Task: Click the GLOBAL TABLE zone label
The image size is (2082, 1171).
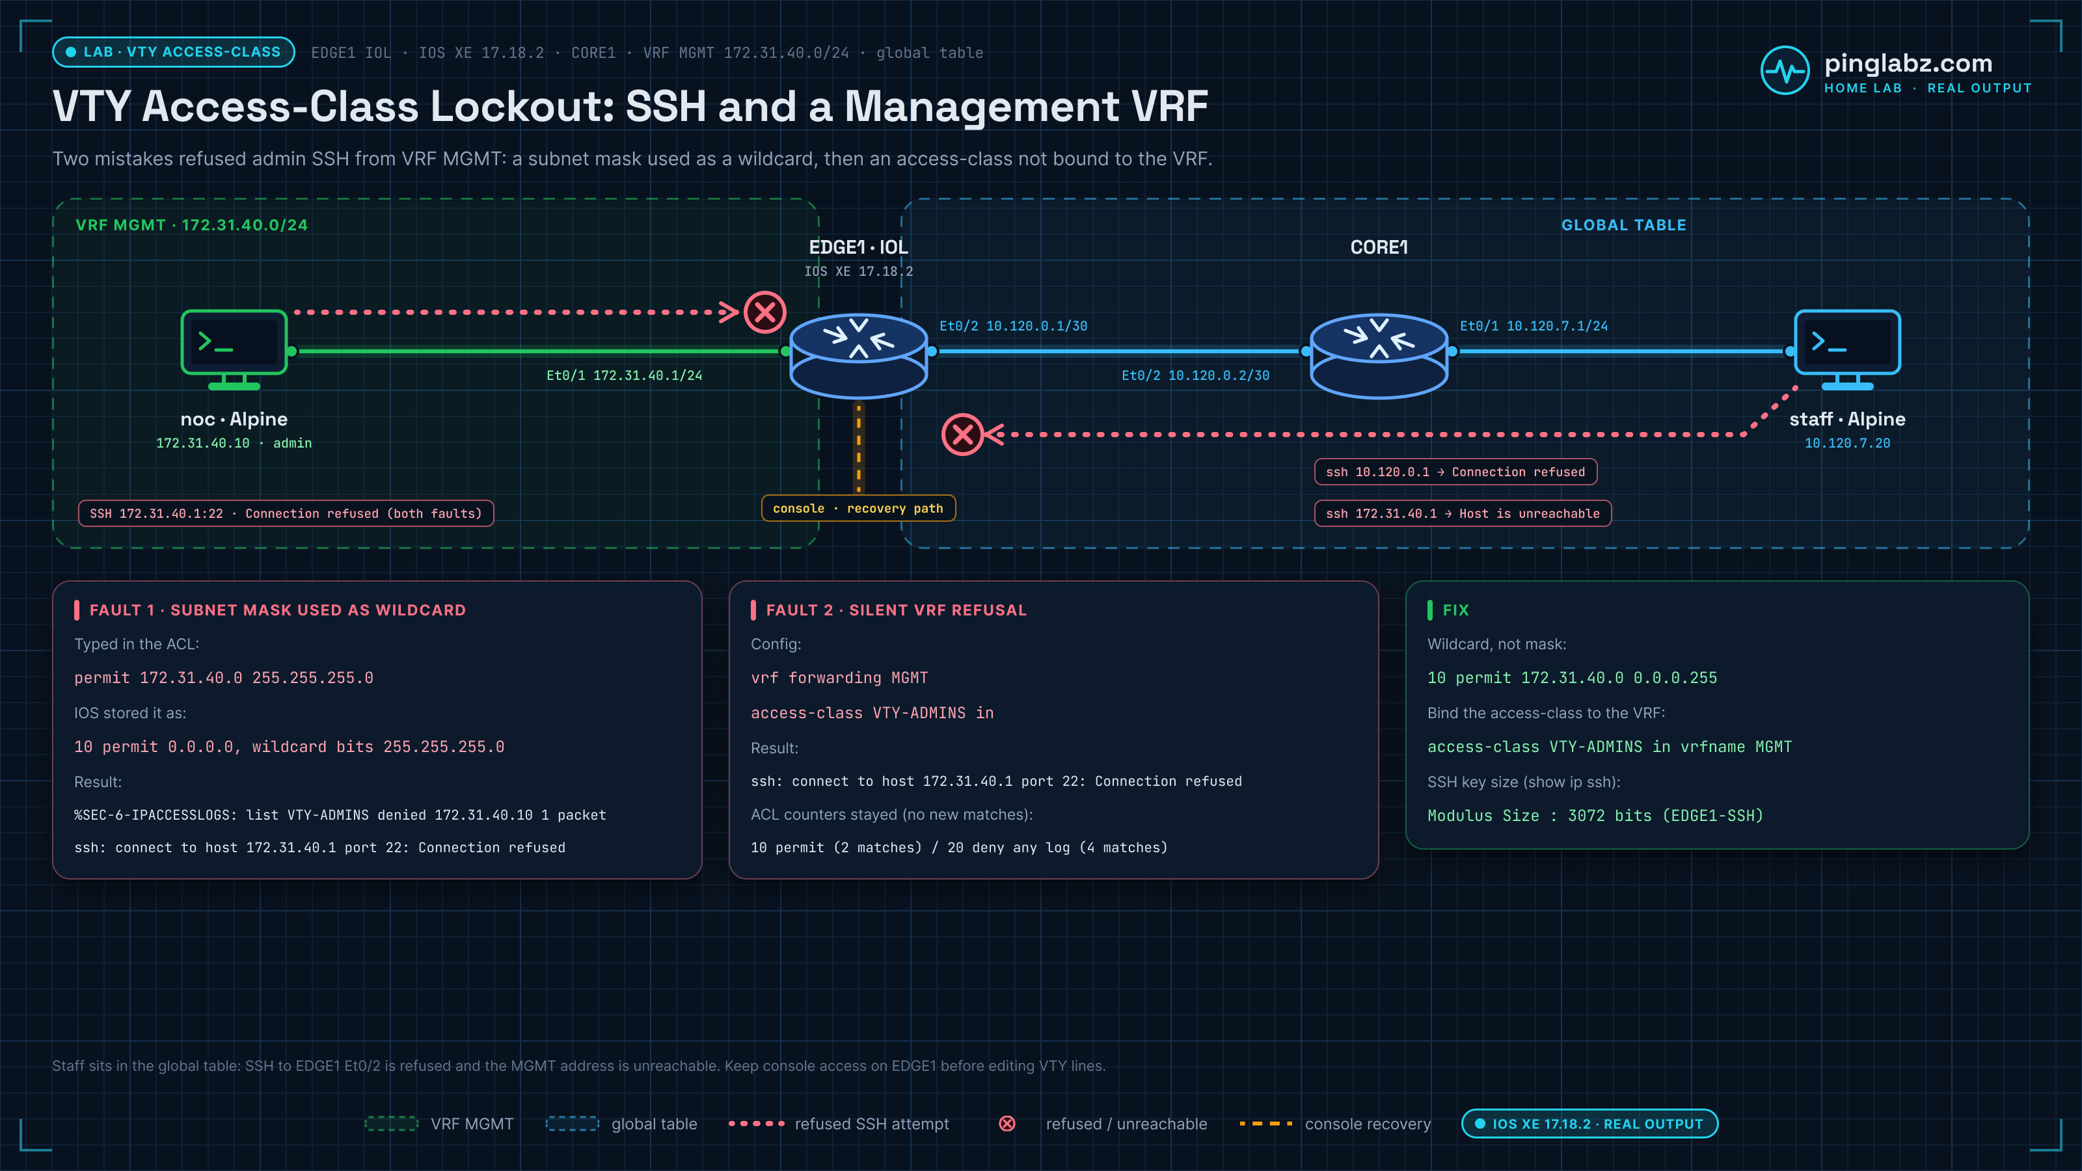Action: coord(1624,226)
